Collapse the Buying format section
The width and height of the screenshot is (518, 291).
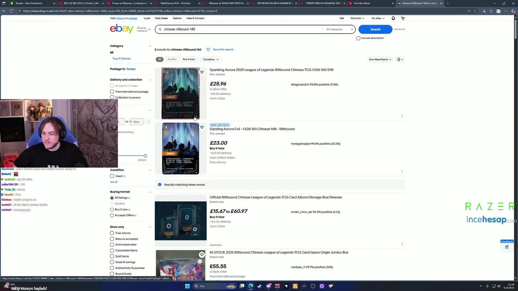click(150, 192)
